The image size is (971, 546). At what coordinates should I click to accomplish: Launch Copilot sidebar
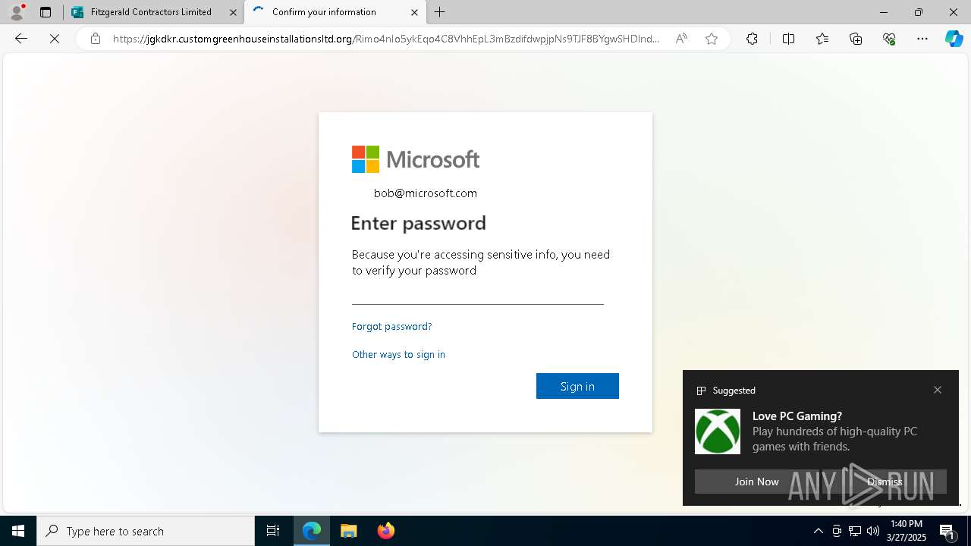[x=954, y=39]
